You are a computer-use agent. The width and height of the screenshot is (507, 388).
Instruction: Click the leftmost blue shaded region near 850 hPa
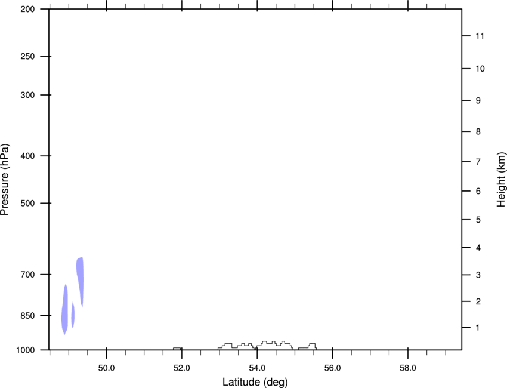[x=64, y=309]
